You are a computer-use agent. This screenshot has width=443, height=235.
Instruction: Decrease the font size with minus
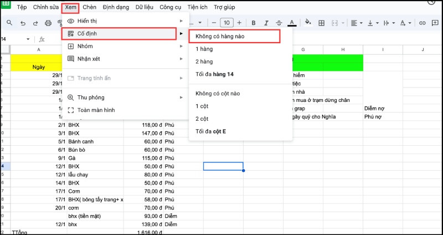click(214, 23)
